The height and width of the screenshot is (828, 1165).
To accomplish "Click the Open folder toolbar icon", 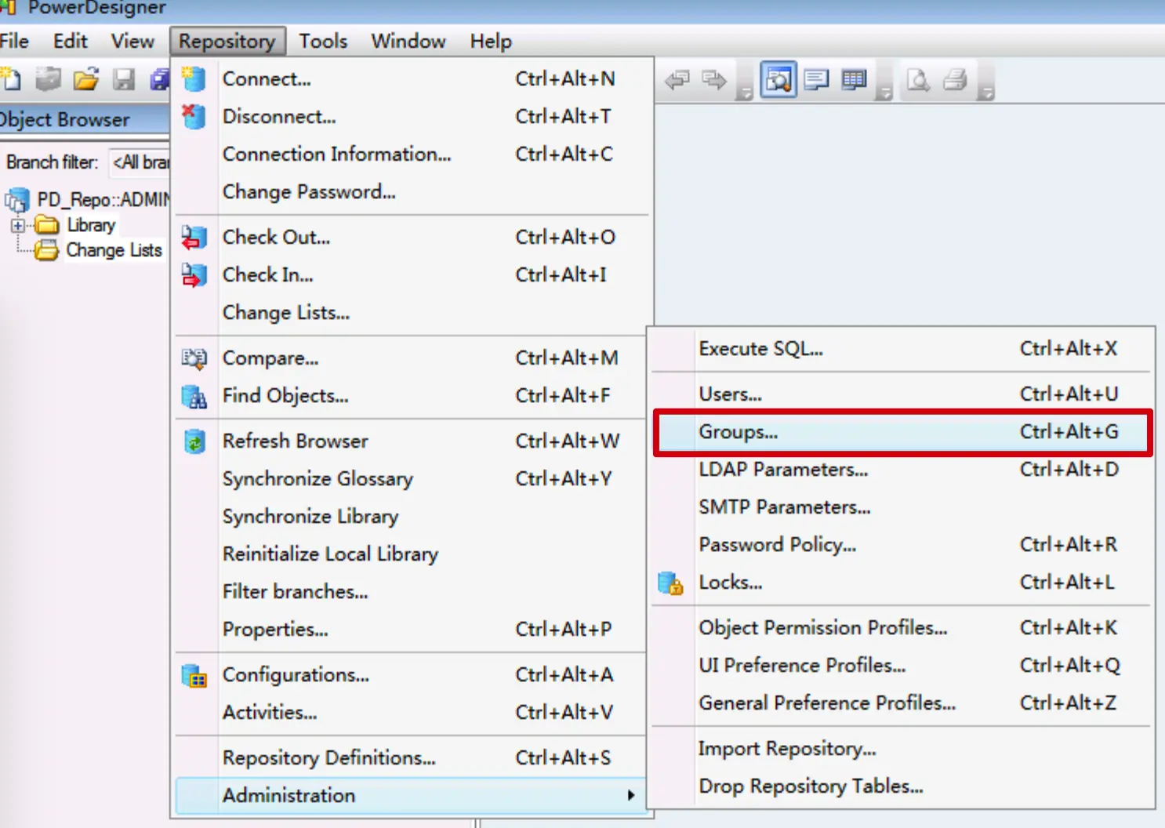I will (x=86, y=79).
